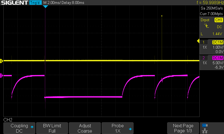Screen dimensions: 224x134
Task: Click the USB device status icon
Action: coord(205,125)
